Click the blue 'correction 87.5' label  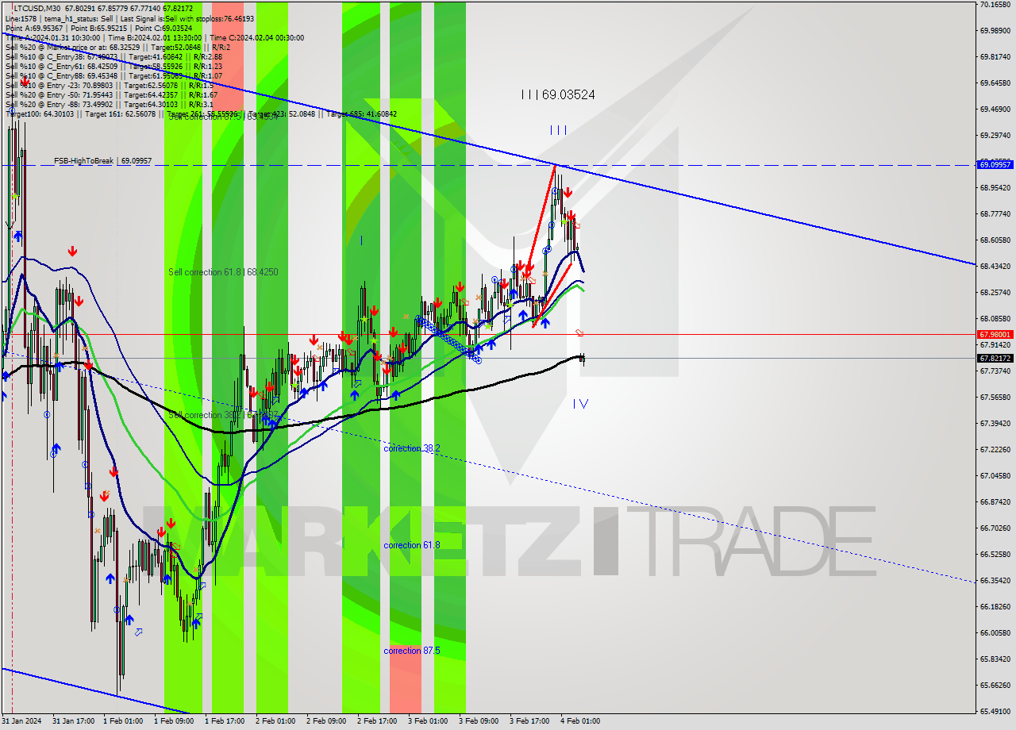click(x=412, y=651)
